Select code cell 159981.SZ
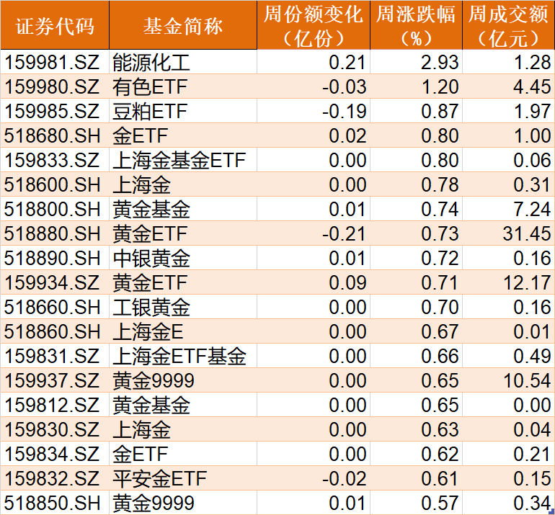Image resolution: width=555 pixels, height=515 pixels. click(55, 62)
